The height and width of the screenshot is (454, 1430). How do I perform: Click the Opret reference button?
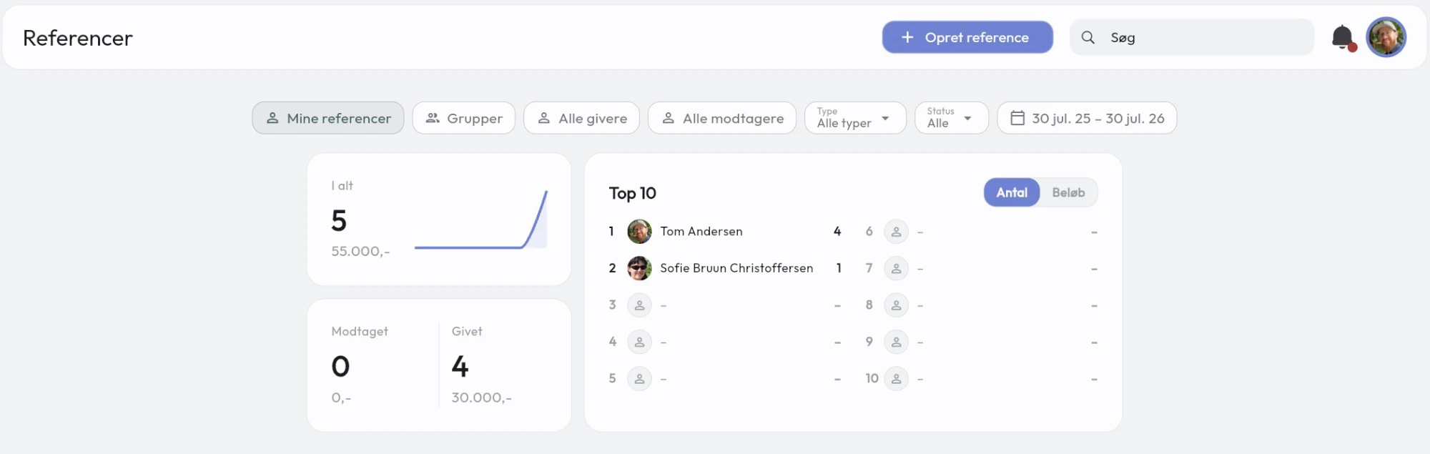pos(967,37)
